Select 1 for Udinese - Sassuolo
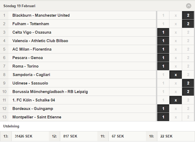 [x=163, y=83]
